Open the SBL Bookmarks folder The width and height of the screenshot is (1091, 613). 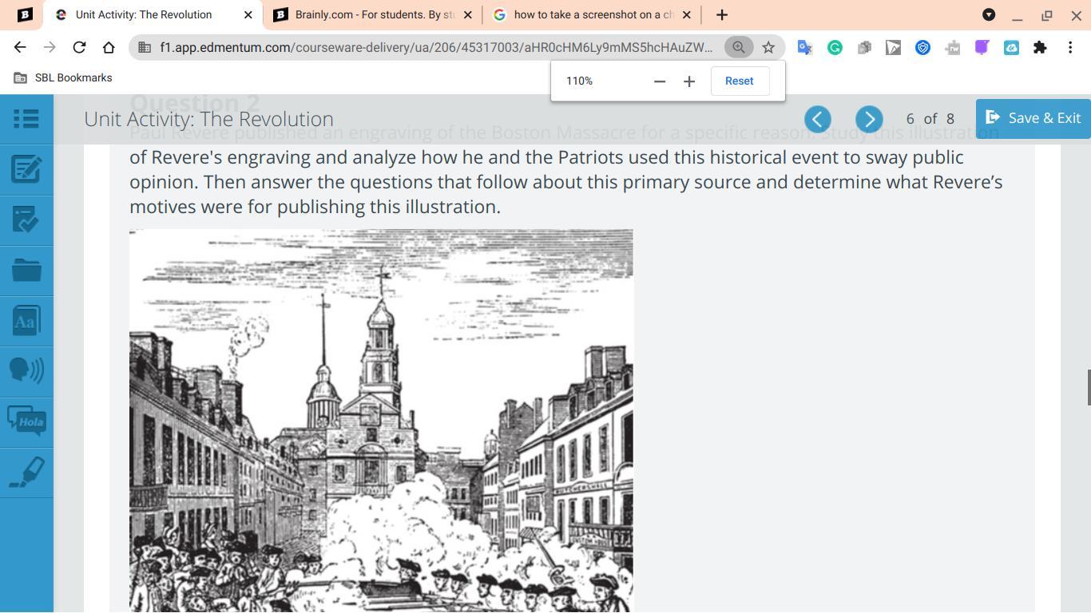point(63,78)
